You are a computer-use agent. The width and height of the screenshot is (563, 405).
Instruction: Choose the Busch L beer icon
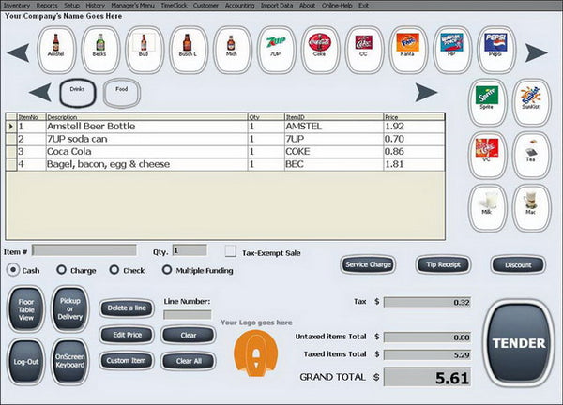pyautogui.click(x=189, y=50)
